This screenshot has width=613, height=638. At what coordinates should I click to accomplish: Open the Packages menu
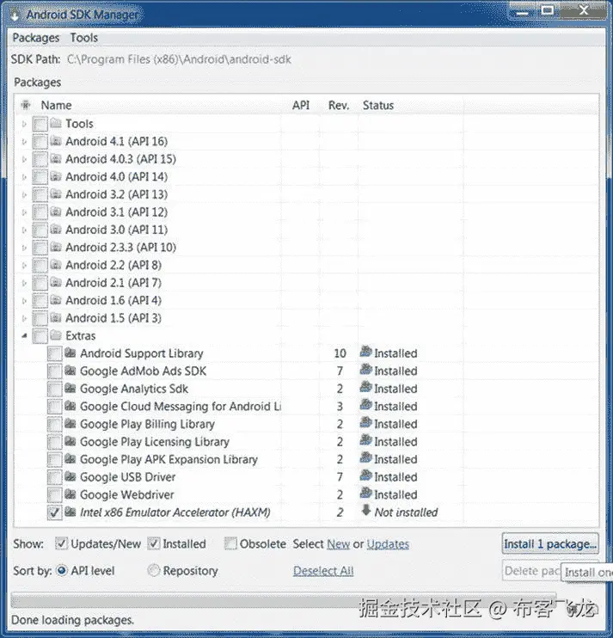[36, 38]
